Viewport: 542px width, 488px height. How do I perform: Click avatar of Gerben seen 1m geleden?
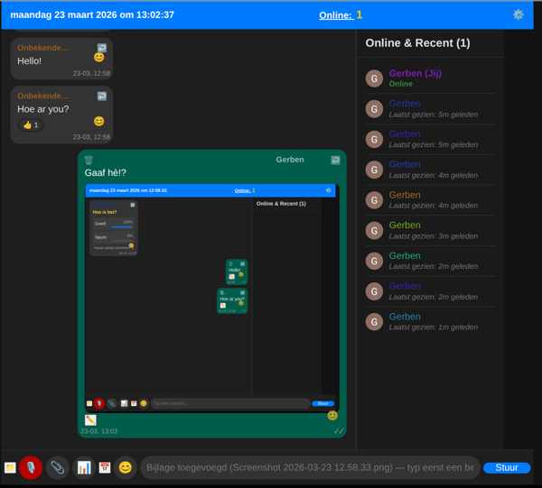tap(374, 322)
